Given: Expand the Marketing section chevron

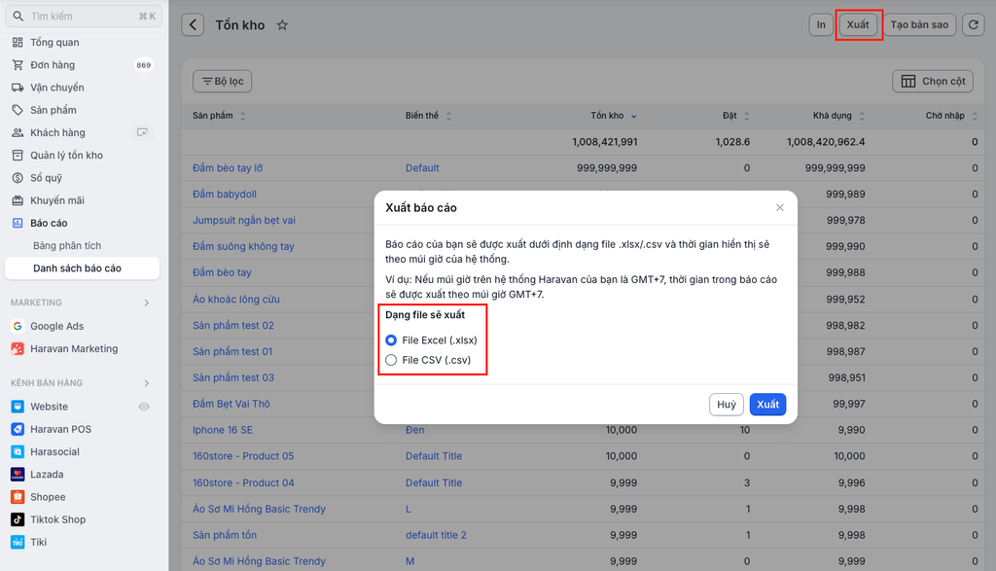Looking at the screenshot, I should pyautogui.click(x=147, y=303).
